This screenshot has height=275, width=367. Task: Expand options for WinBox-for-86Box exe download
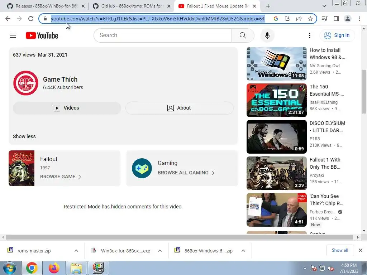click(x=160, y=251)
